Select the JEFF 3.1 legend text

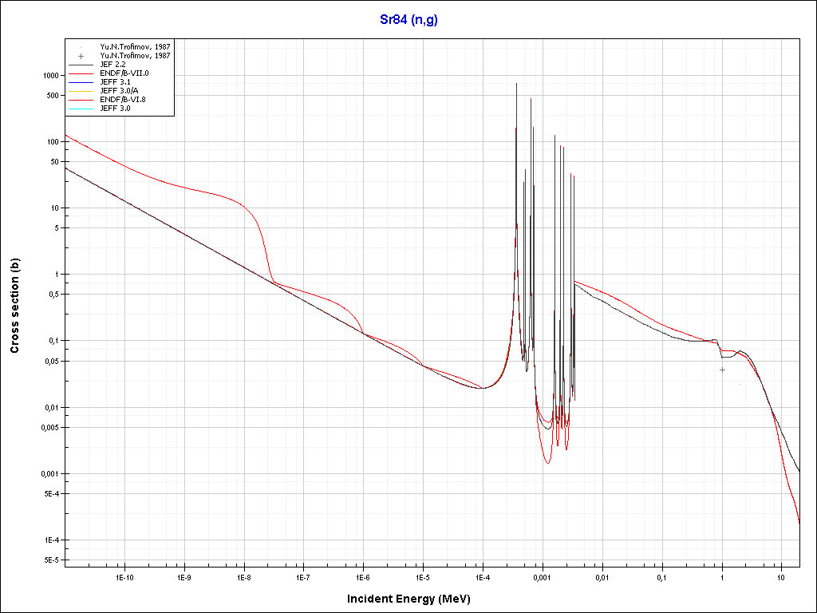click(x=115, y=82)
